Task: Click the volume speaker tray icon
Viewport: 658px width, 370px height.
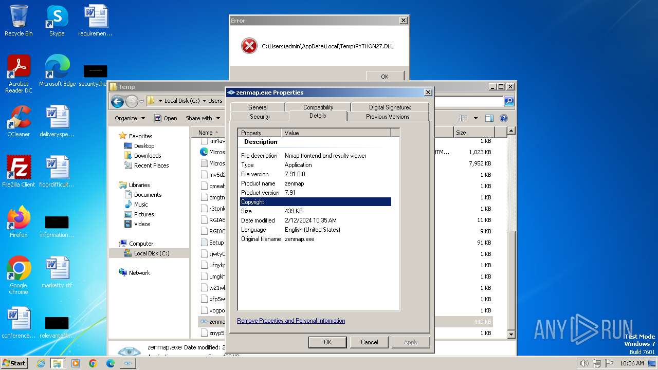Action: click(x=584, y=363)
